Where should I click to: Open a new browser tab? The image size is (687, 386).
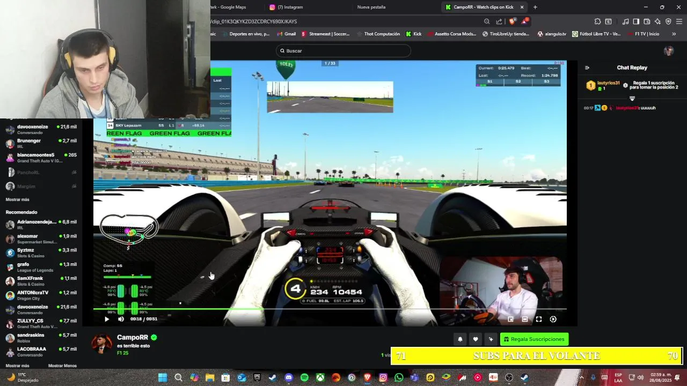click(x=535, y=7)
